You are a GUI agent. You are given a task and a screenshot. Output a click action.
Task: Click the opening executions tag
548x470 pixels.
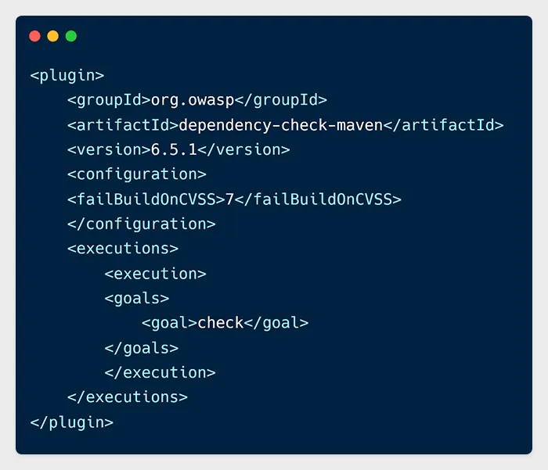point(123,249)
